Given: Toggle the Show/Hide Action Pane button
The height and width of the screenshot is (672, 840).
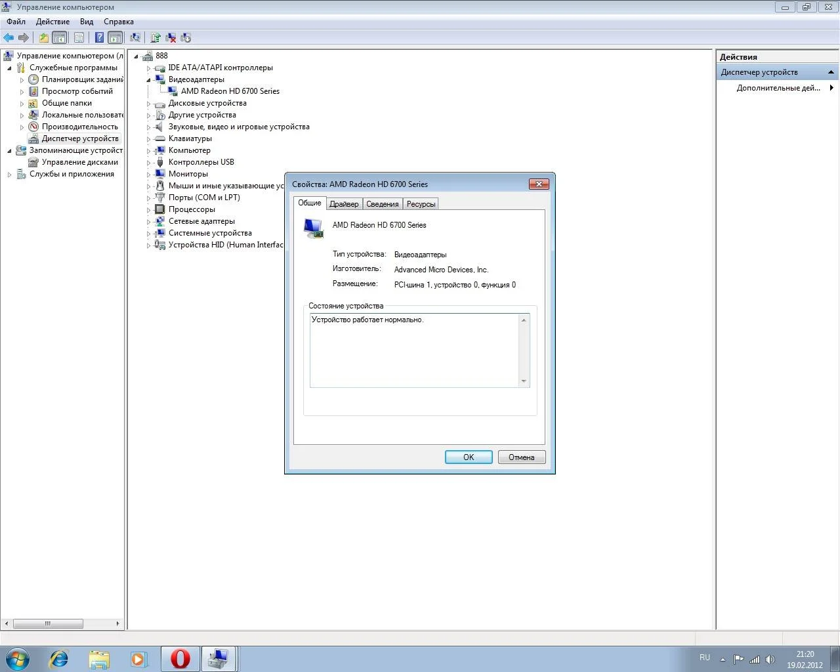Looking at the screenshot, I should pyautogui.click(x=115, y=37).
